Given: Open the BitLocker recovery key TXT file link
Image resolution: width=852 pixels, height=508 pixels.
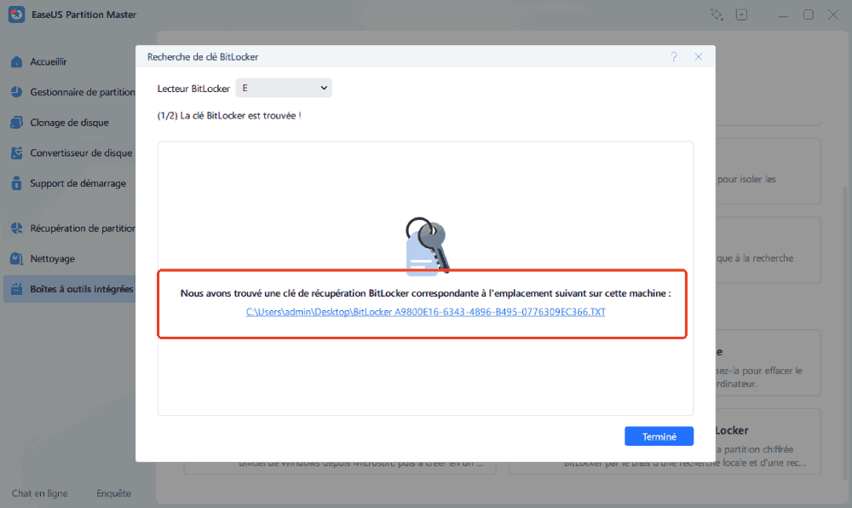Looking at the screenshot, I should tap(425, 312).
